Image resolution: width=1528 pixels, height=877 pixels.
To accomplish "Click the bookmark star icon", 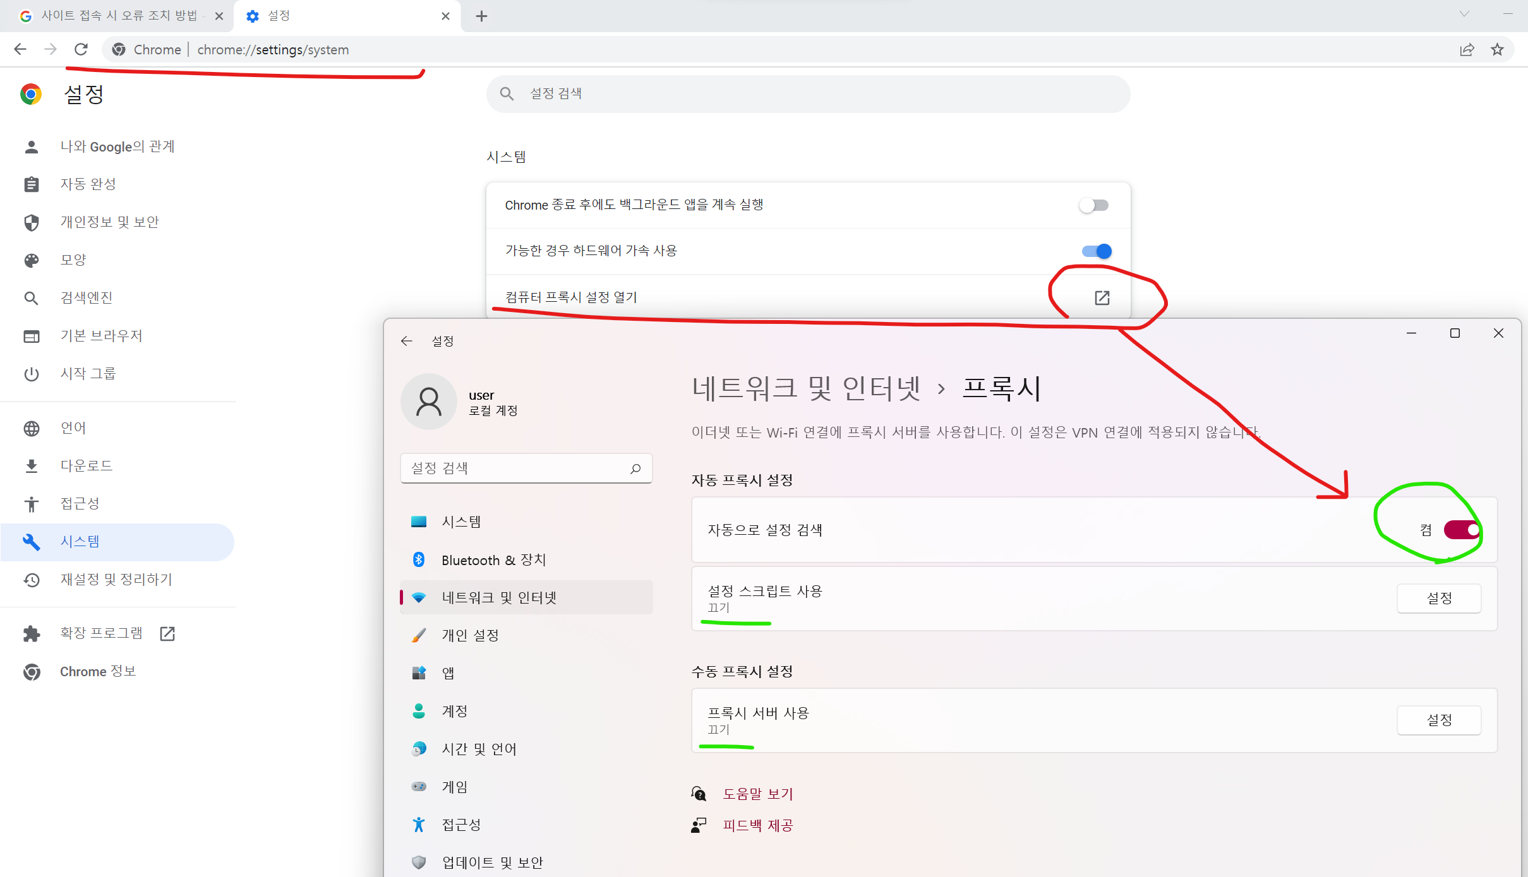I will [1496, 49].
